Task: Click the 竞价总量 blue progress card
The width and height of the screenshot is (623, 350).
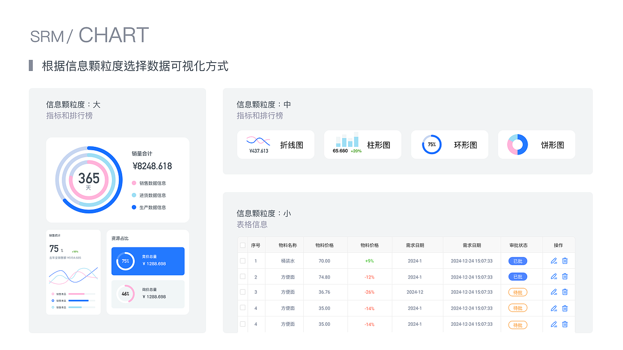Action: click(x=147, y=261)
